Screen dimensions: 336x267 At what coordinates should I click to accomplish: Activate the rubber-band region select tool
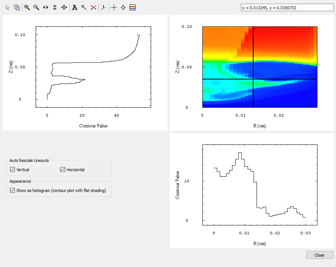[x=17, y=7]
